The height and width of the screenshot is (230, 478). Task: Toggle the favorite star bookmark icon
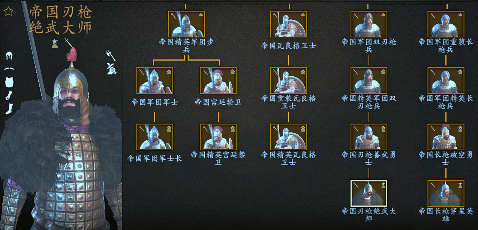click(x=8, y=12)
